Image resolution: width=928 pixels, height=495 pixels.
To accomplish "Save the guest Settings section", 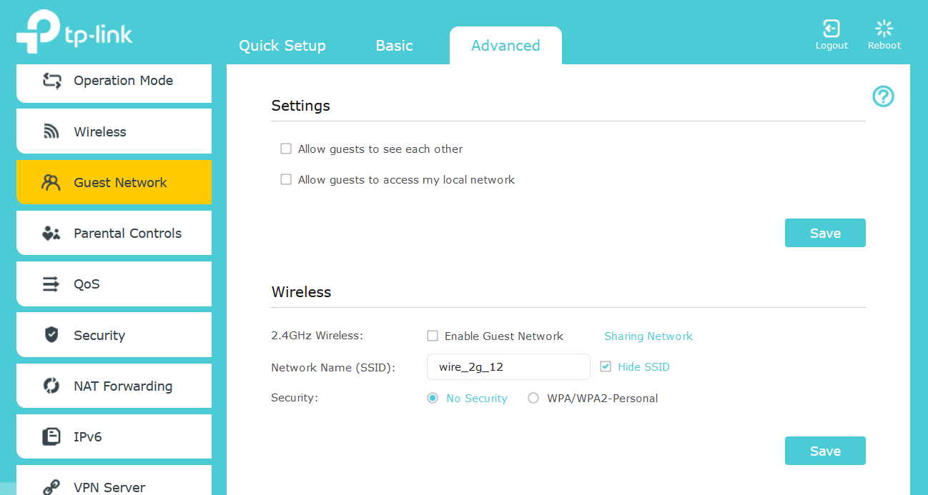I will (824, 234).
